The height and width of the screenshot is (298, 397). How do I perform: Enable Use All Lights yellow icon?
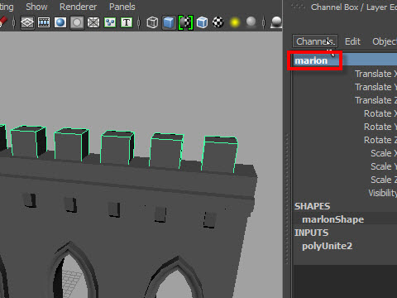(x=235, y=22)
